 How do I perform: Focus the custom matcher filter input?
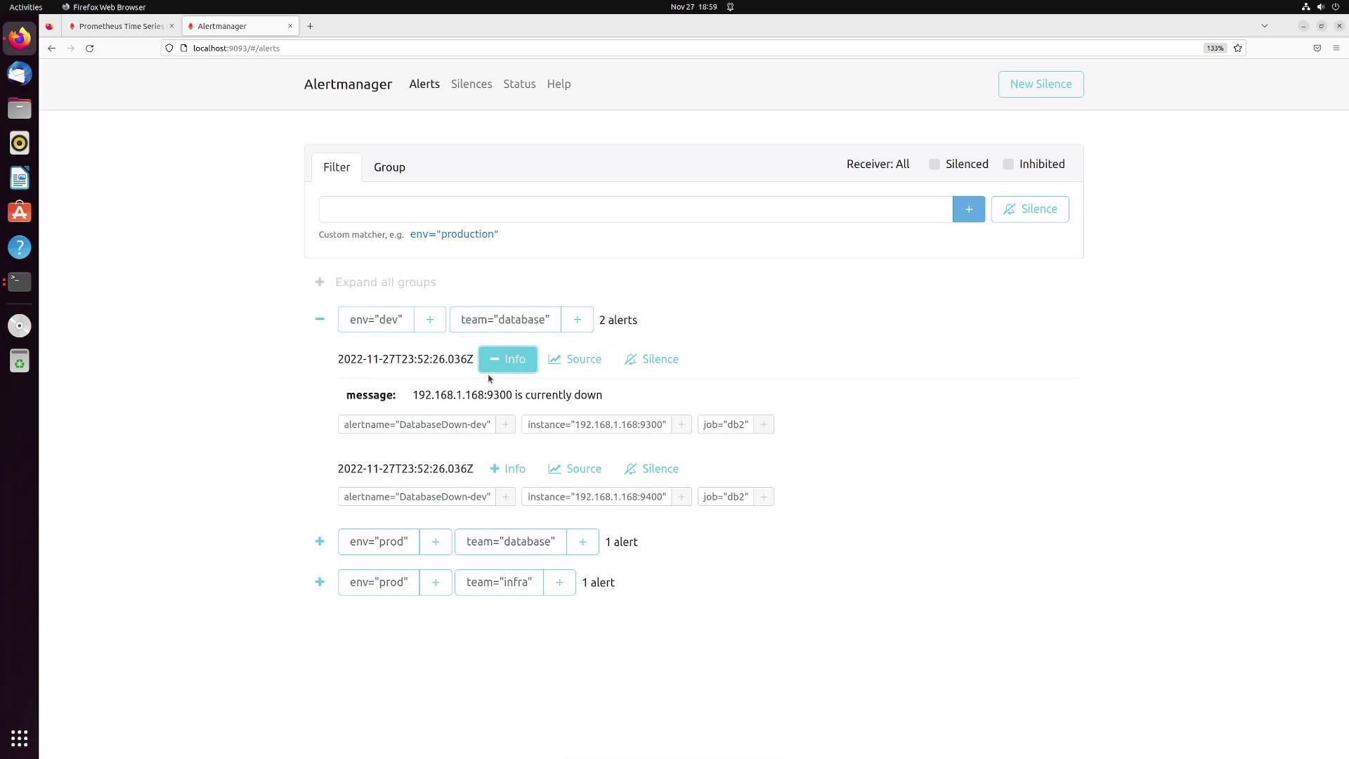pyautogui.click(x=635, y=209)
